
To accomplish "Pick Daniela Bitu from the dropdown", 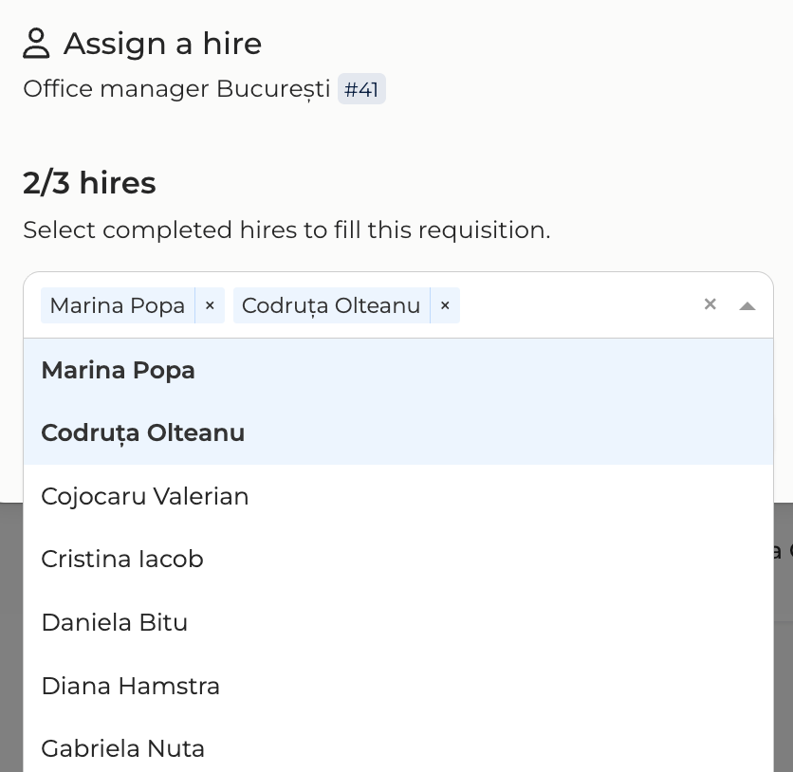I will click(114, 623).
